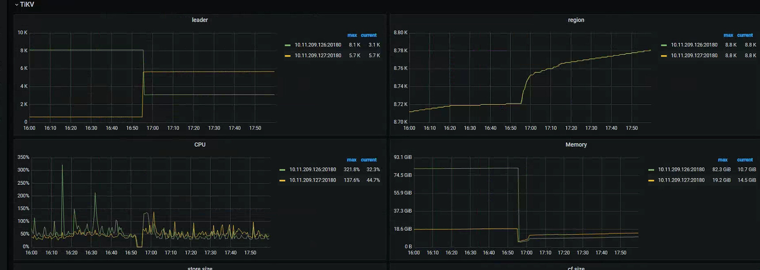
Task: Sort leader legend by max column
Action: click(352, 35)
